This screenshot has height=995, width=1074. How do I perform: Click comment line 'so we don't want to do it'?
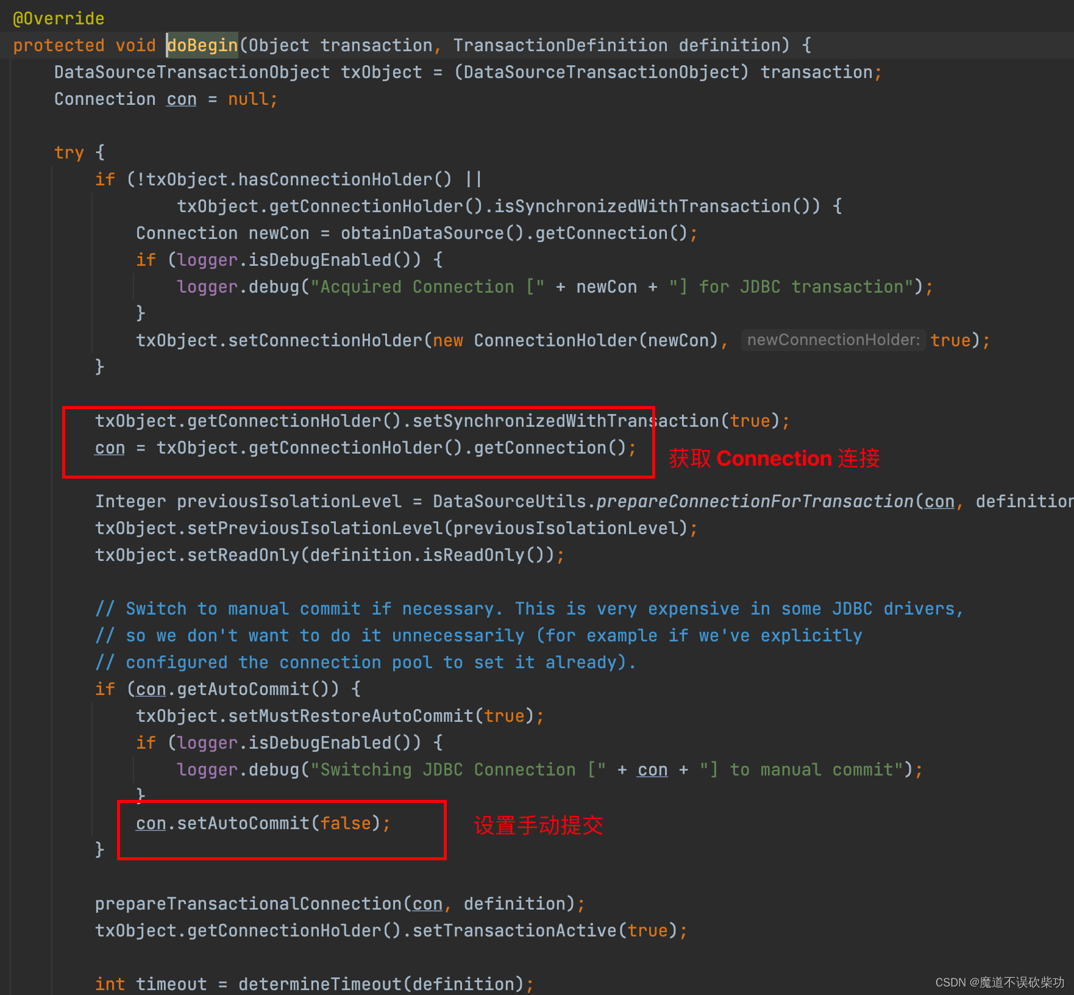(x=478, y=636)
